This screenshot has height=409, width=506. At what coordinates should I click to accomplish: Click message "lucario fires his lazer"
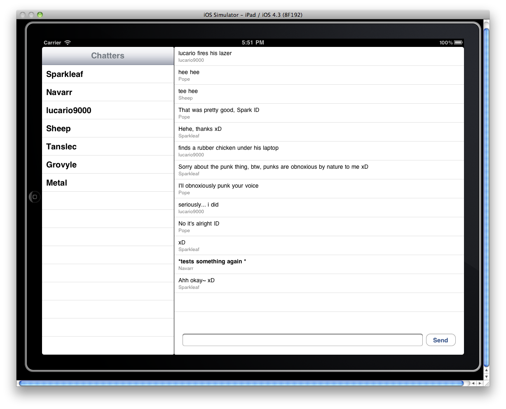(x=319, y=56)
